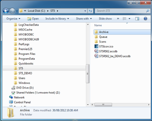
Task: Click the refresh icon beside address bar
Action: click(x=90, y=11)
